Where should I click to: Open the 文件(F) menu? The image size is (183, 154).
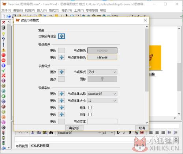point(6,10)
